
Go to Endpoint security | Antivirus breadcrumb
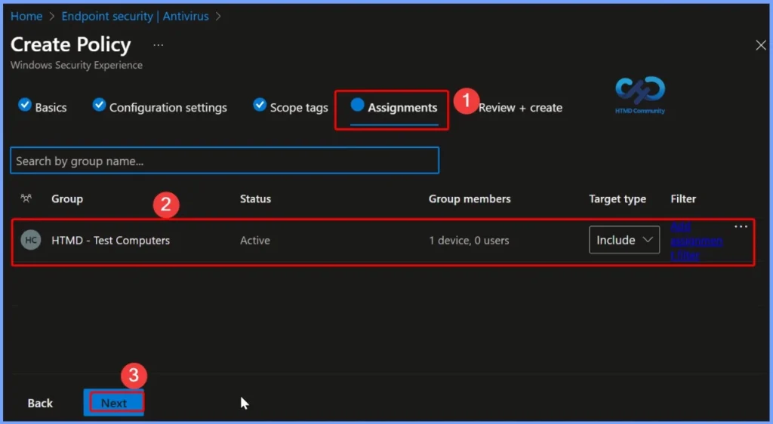(x=134, y=17)
